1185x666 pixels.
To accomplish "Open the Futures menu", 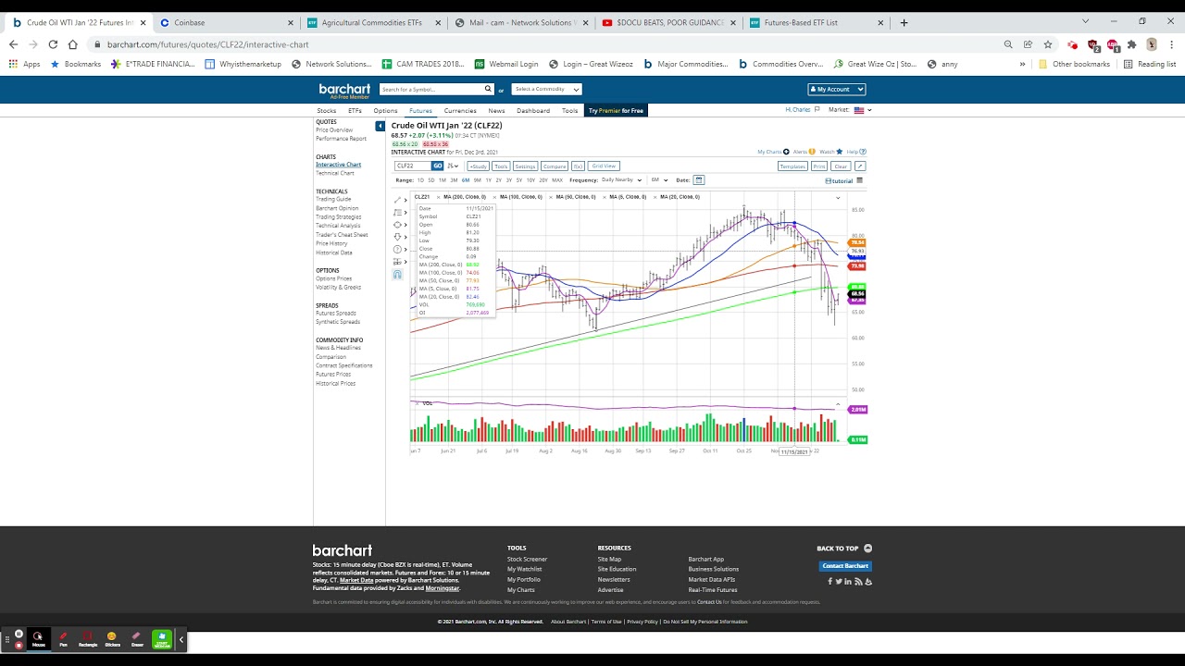I will pos(420,111).
